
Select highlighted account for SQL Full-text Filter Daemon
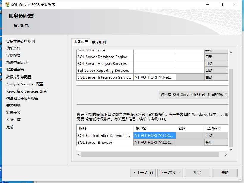click(x=155, y=135)
